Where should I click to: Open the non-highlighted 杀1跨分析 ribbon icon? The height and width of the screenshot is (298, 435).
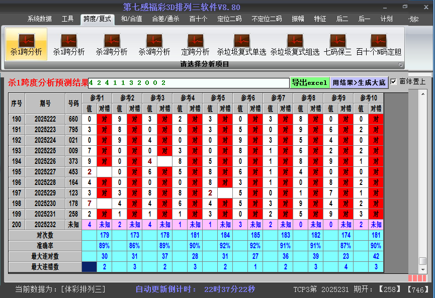tap(69, 44)
